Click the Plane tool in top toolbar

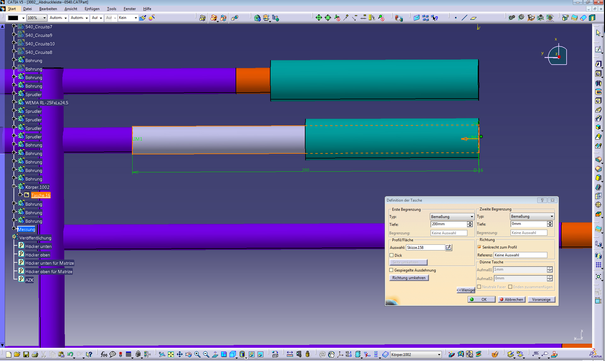click(473, 18)
